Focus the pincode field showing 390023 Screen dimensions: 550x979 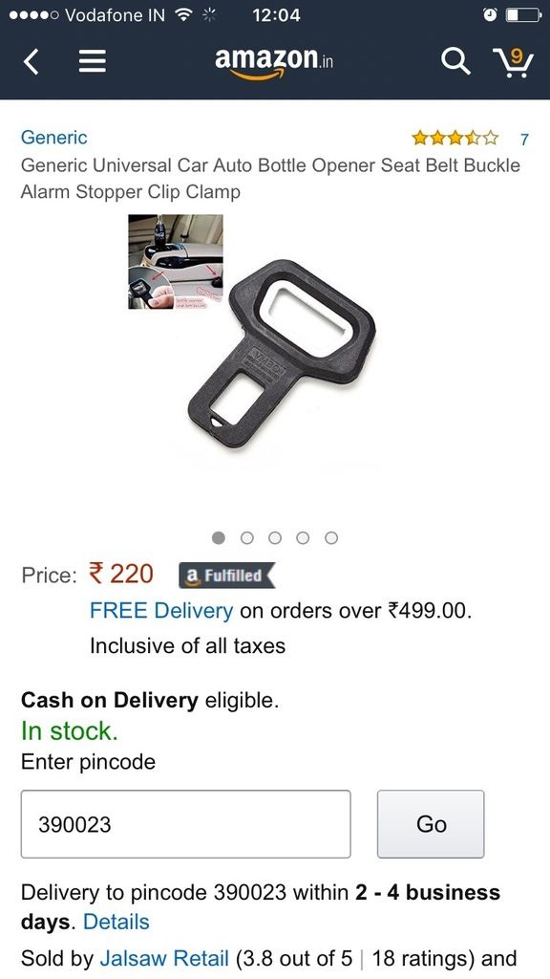tap(186, 824)
